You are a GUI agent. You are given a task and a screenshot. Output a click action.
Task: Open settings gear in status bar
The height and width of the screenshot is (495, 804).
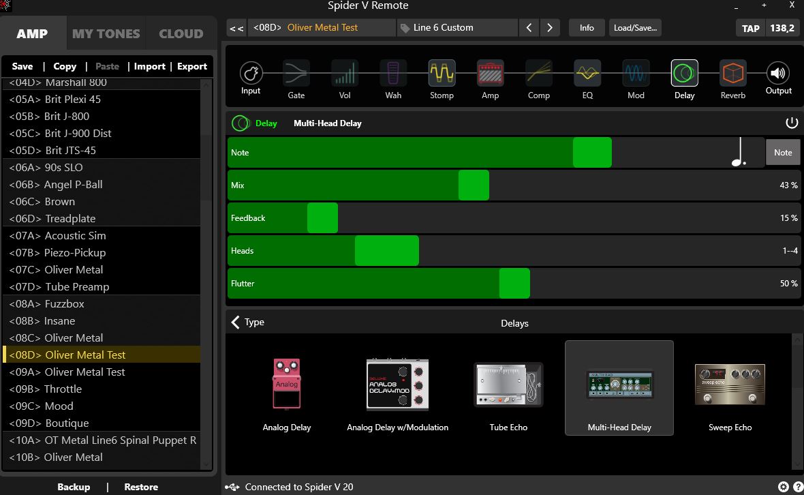click(x=783, y=487)
